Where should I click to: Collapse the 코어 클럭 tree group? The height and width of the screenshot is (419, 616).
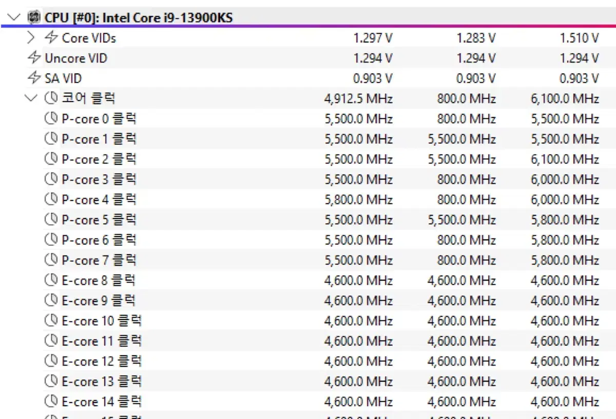[x=31, y=98]
